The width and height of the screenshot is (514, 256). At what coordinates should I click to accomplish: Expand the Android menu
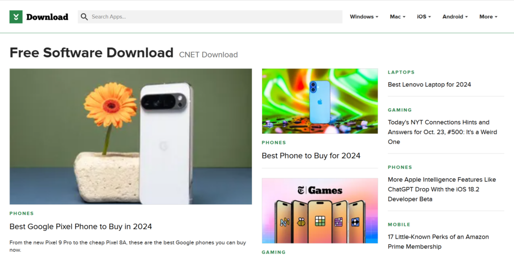455,17
